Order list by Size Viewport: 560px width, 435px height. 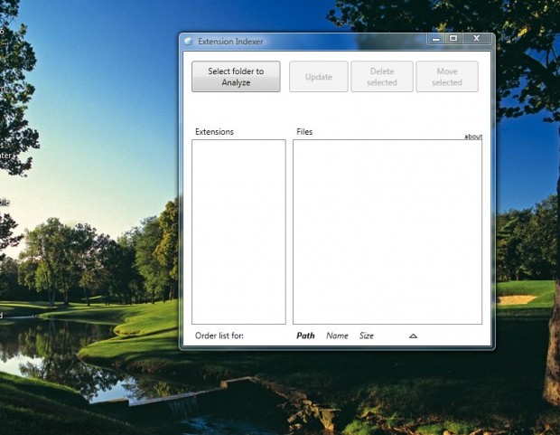367,336
